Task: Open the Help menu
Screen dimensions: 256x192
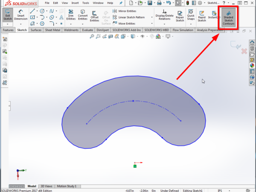Action: tap(110, 3)
